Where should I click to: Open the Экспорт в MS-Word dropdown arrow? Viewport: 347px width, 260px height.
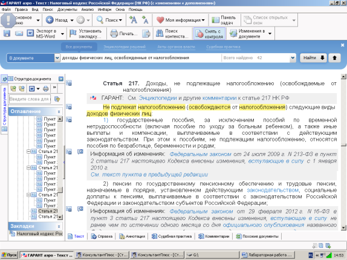(62, 34)
